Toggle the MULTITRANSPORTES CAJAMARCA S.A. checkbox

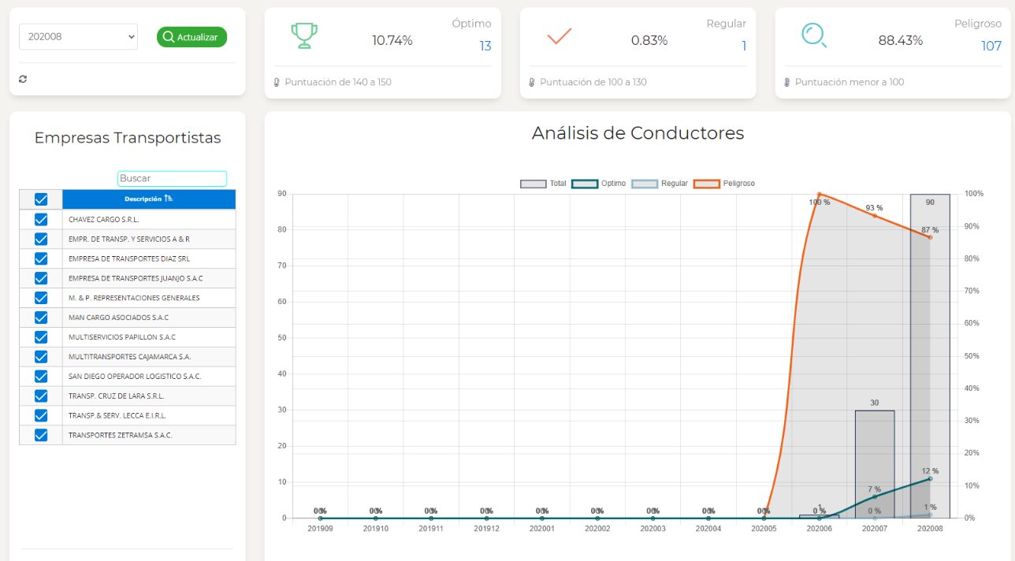(x=41, y=356)
